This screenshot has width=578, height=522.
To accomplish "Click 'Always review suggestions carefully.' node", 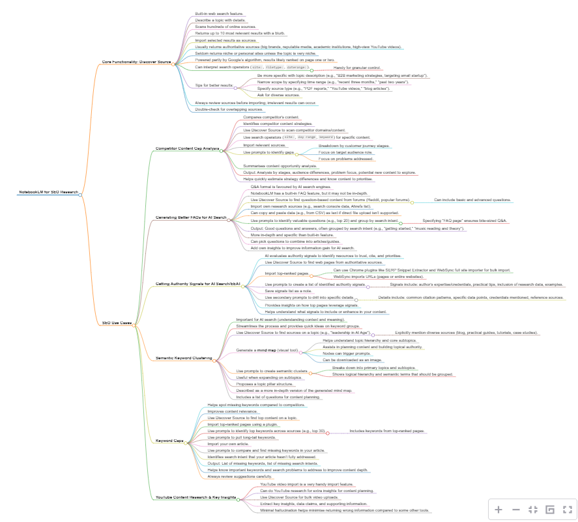I will click(x=239, y=476).
